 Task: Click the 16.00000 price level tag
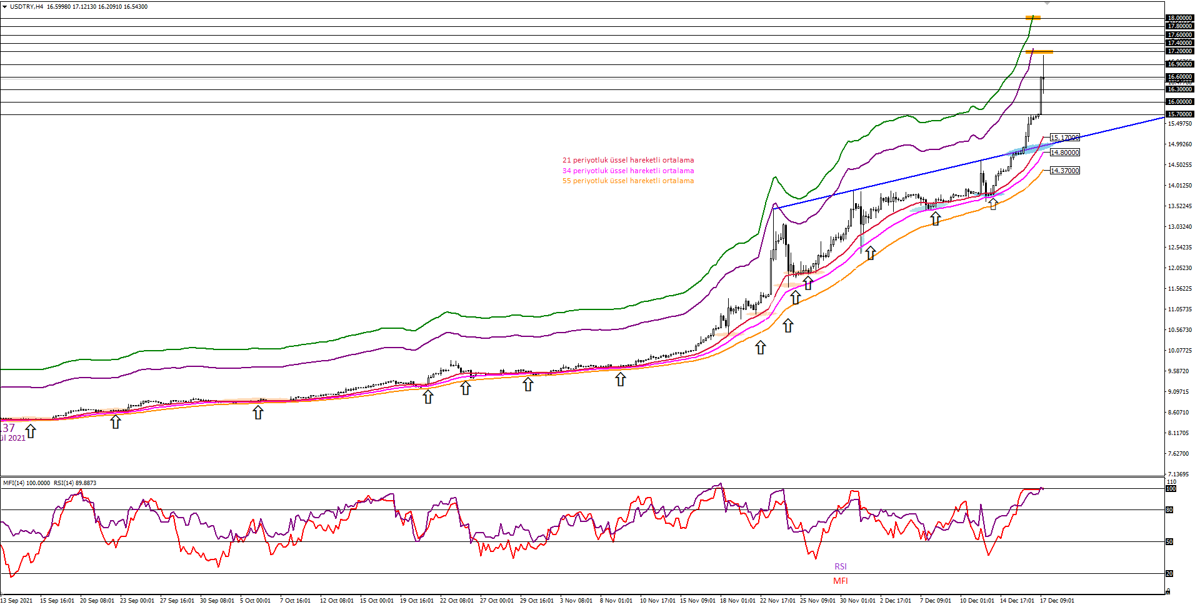coord(1179,102)
